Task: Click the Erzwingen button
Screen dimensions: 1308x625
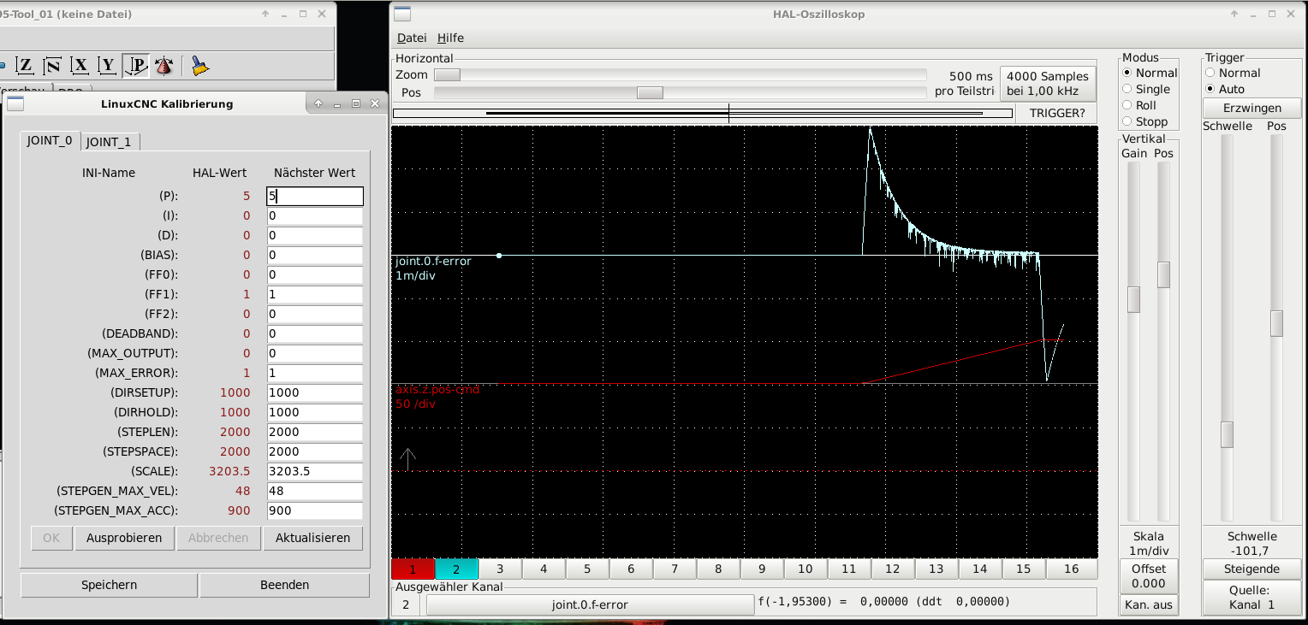Action: [x=1252, y=108]
